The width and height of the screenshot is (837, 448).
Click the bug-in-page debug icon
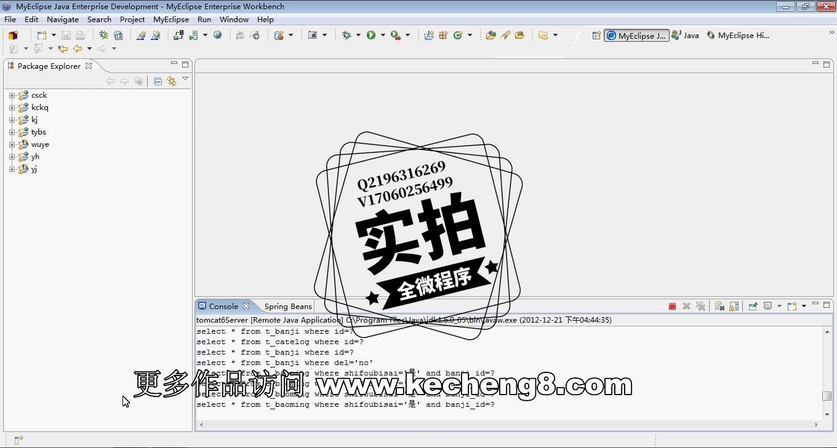point(103,36)
